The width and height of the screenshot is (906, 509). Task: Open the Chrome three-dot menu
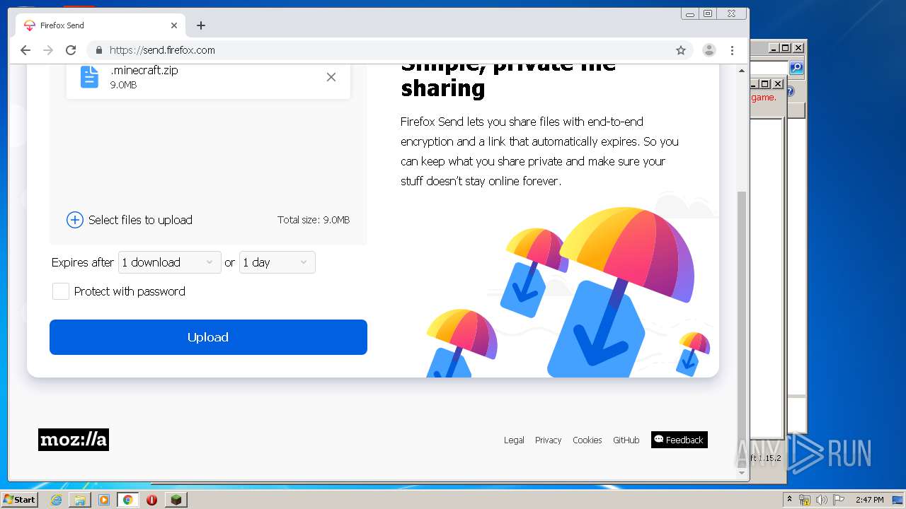[732, 50]
